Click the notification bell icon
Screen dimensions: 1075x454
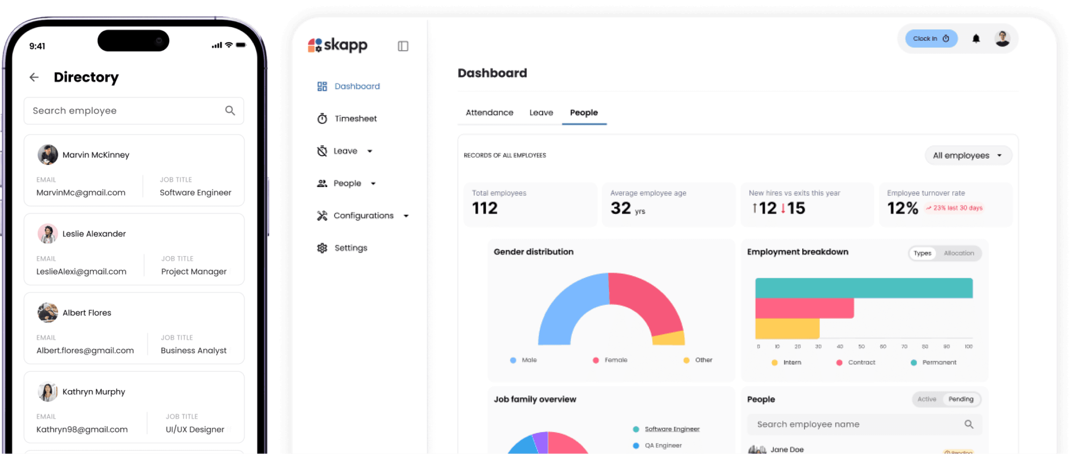(976, 39)
